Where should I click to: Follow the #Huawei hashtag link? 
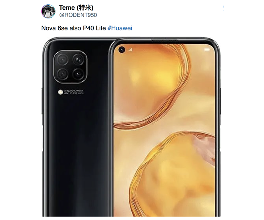pos(120,28)
